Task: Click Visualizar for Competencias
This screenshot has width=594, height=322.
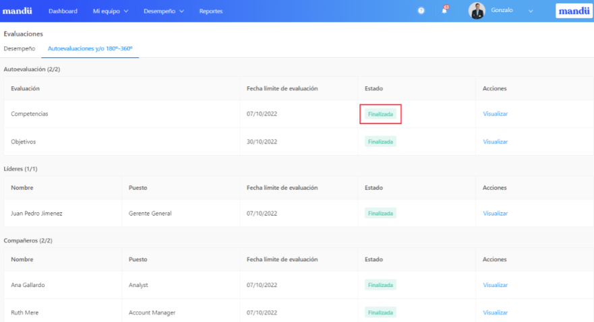Action: tap(495, 114)
